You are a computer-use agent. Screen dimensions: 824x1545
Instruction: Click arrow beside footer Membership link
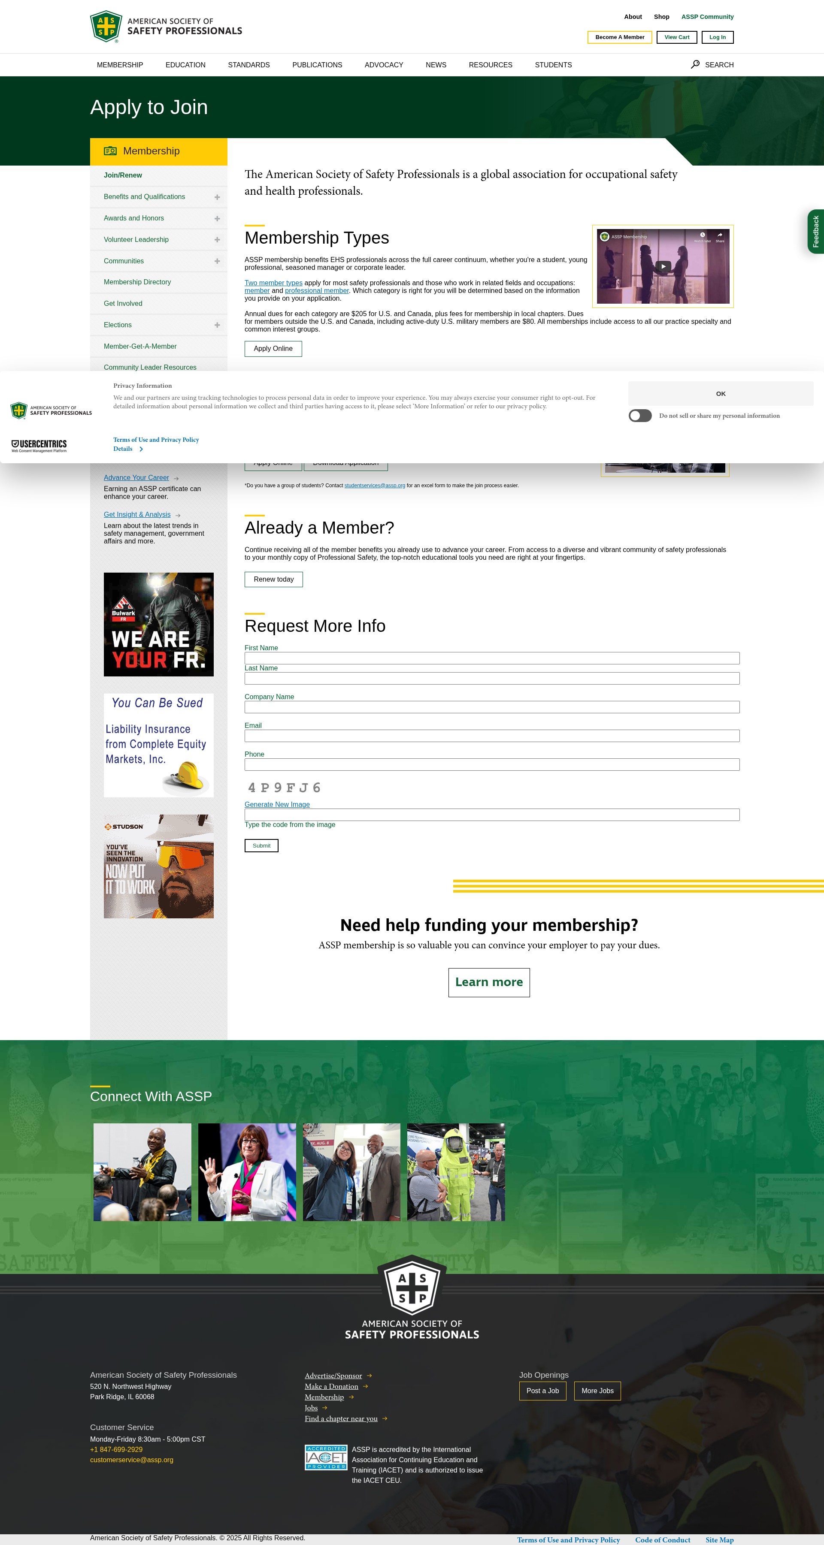point(351,1397)
